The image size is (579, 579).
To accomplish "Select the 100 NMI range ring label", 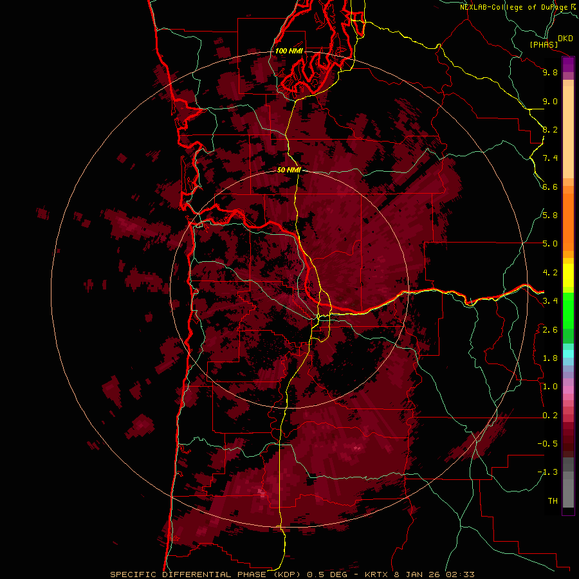I will [x=289, y=51].
